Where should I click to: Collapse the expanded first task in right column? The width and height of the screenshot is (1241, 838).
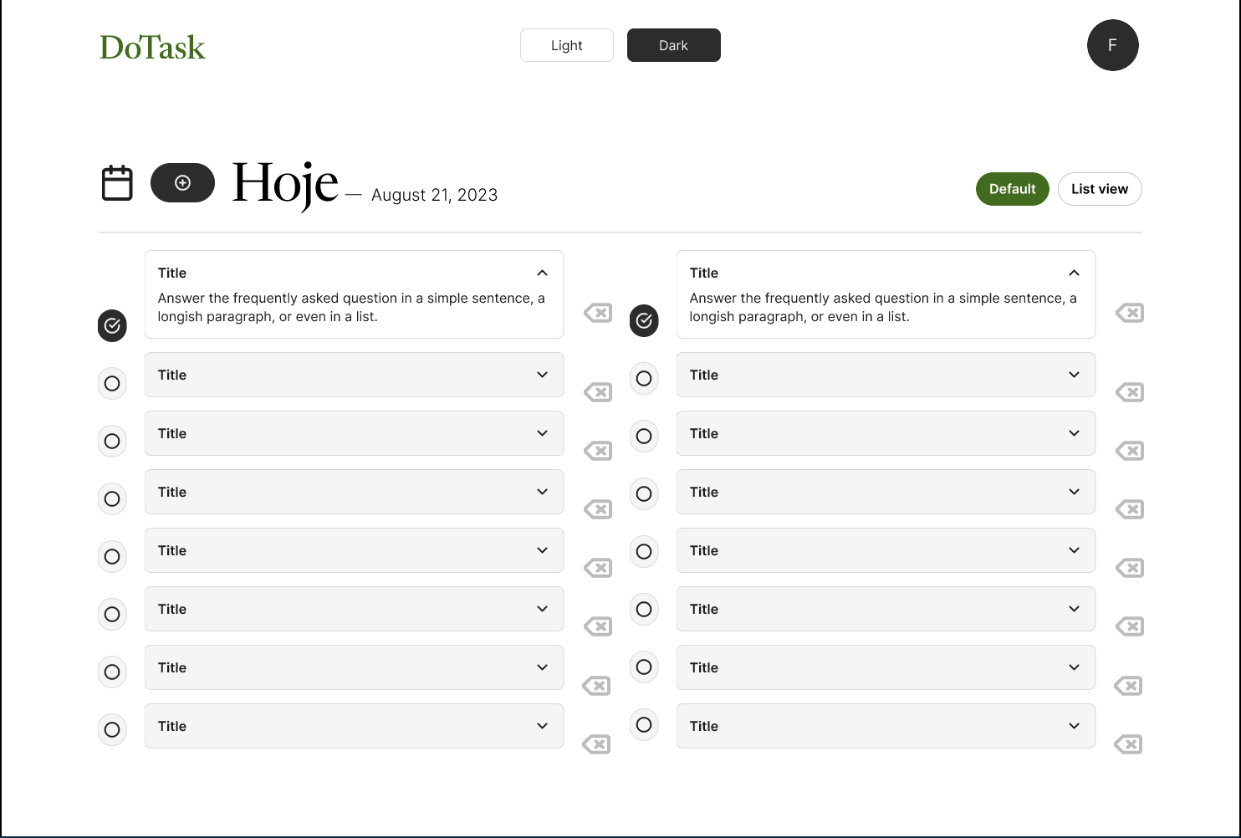[x=1074, y=273]
